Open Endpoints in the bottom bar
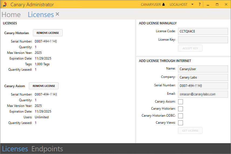 (x=47, y=149)
